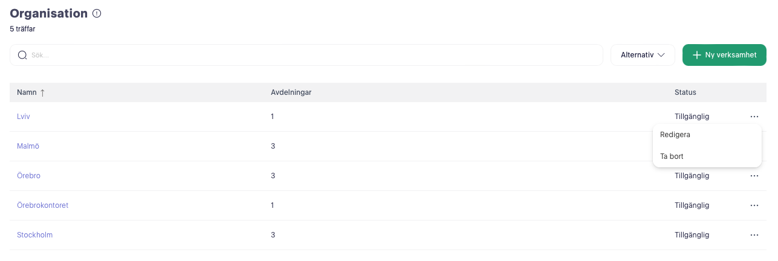Viewport: 778px width, 261px height.
Task: Click the sort arrow beside Namn
Action: (x=42, y=92)
